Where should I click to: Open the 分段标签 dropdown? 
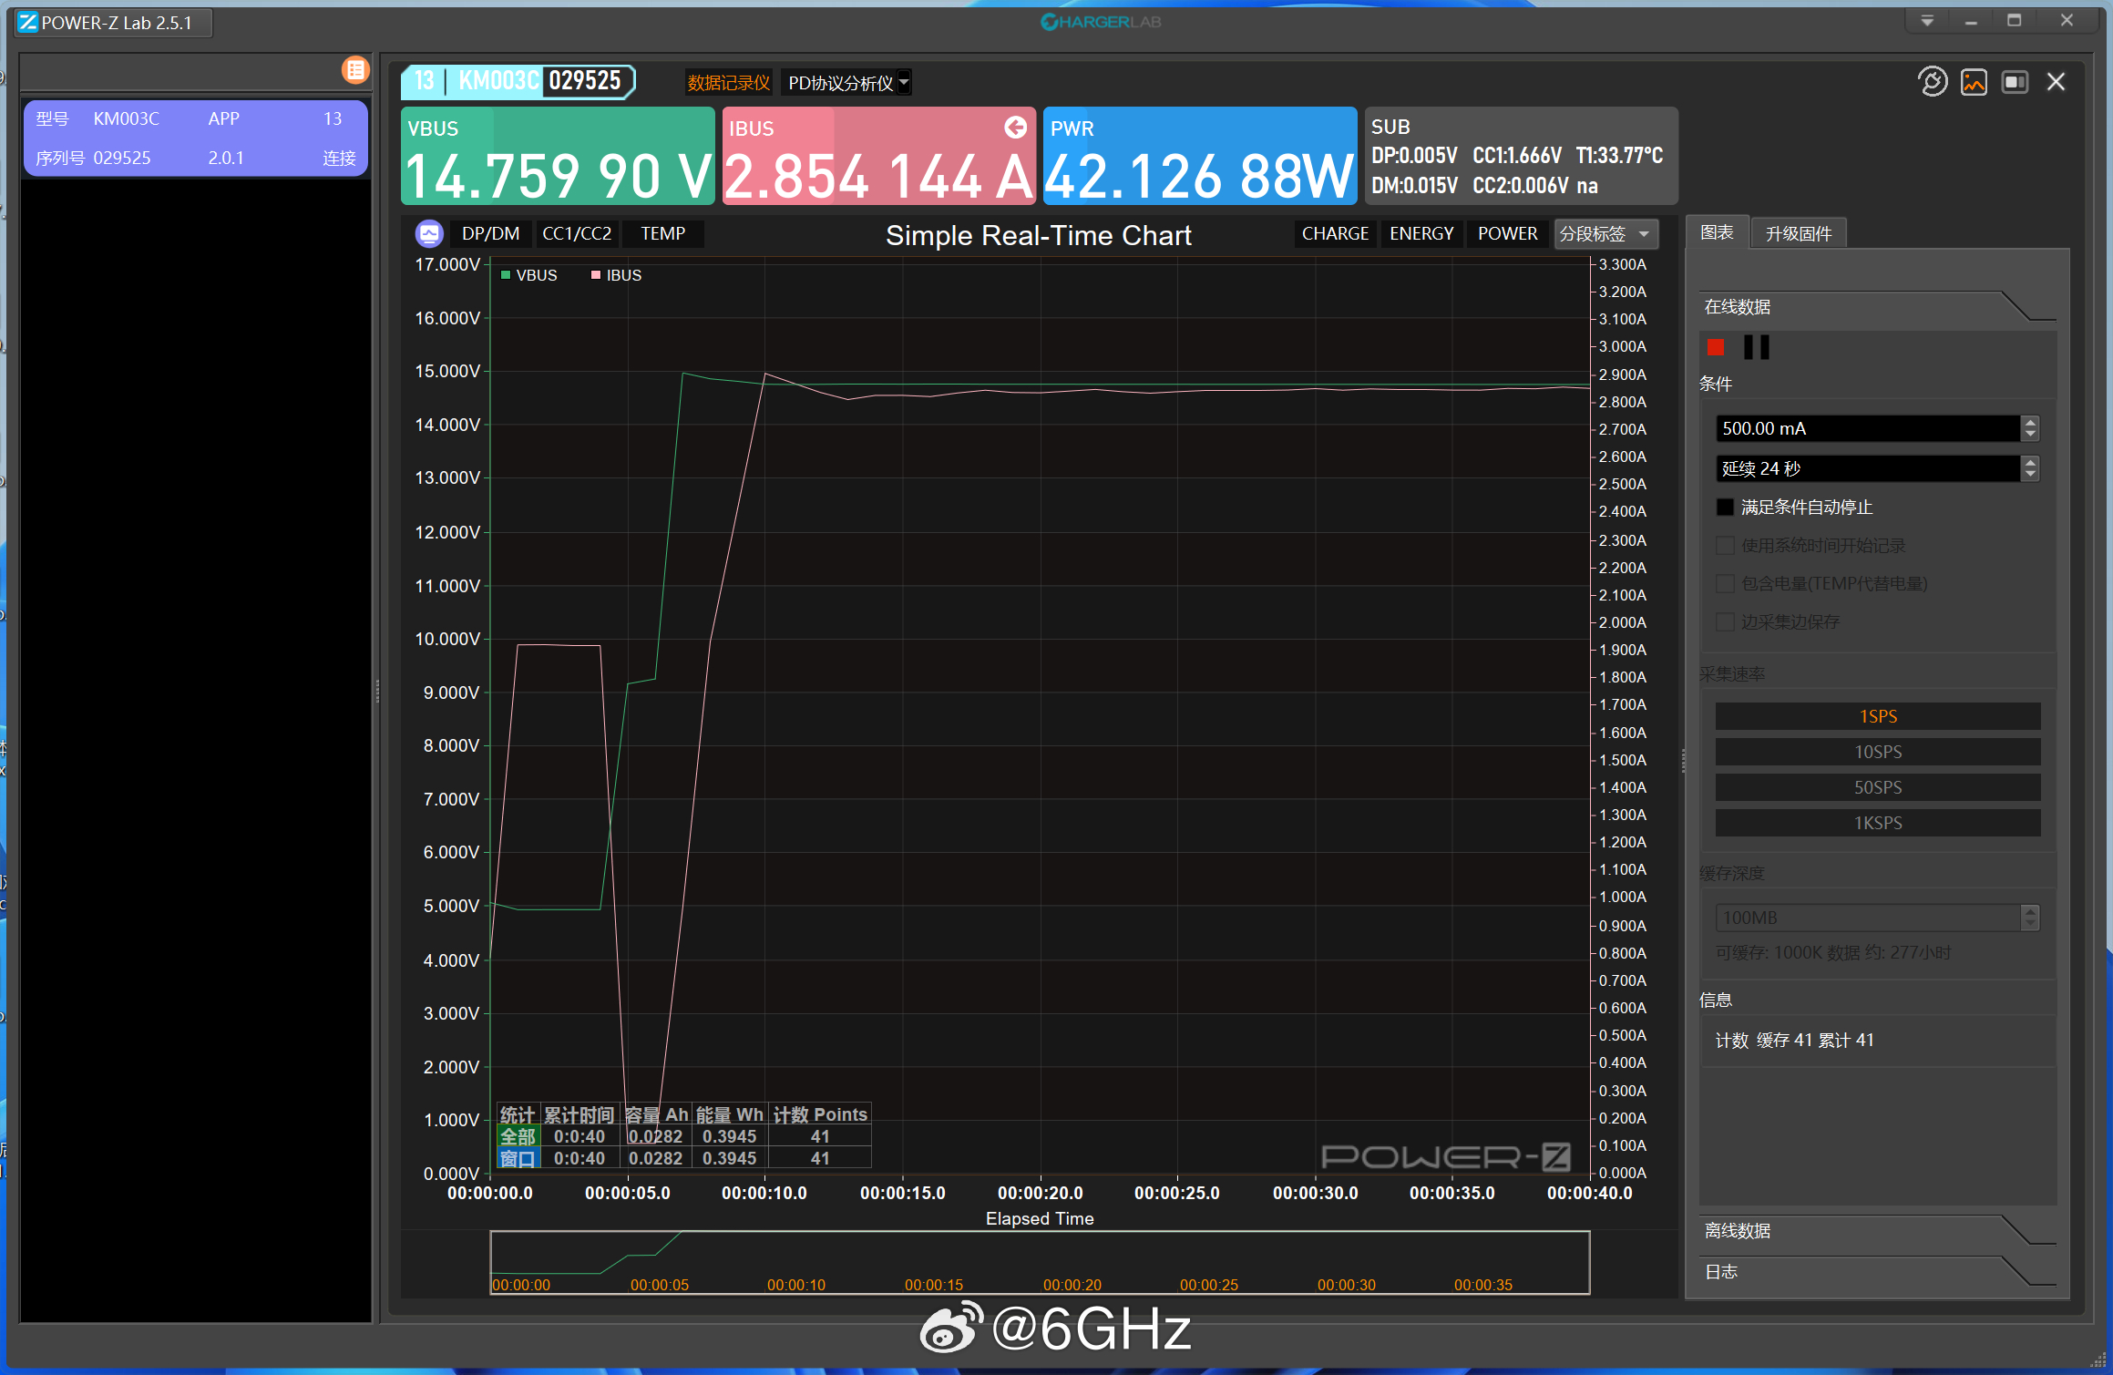tap(1605, 234)
